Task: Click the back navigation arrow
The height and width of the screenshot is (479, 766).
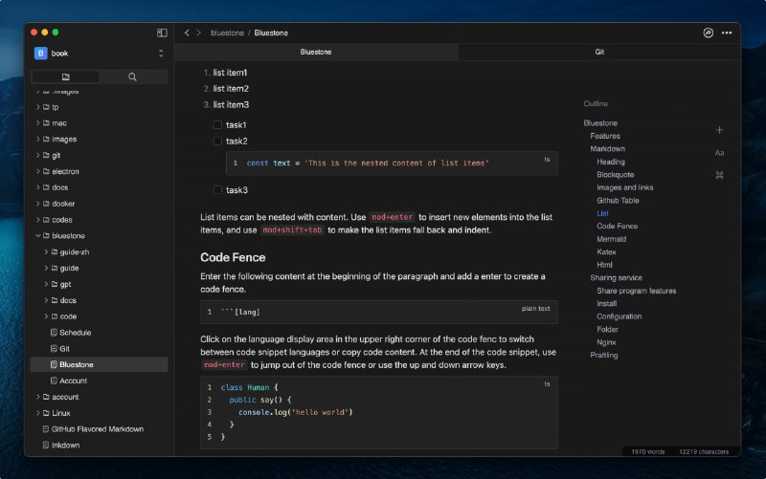Action: click(x=187, y=33)
